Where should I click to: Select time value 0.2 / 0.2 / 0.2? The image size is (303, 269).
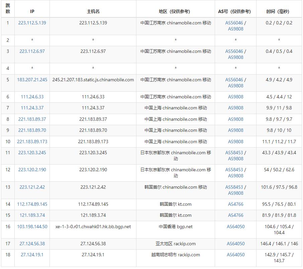coord(279,23)
